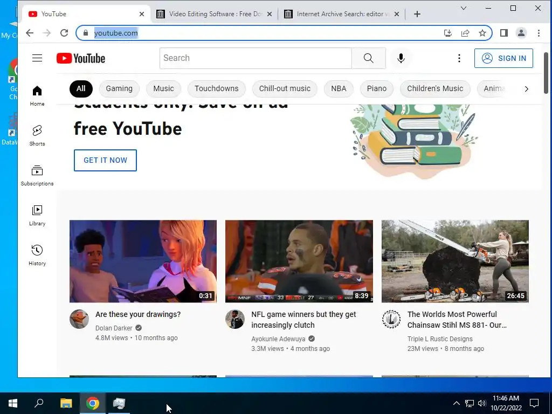Open the Chainsaw Stihl MS 881 video title
Viewport: 552px width, 414px height.
coord(457,320)
